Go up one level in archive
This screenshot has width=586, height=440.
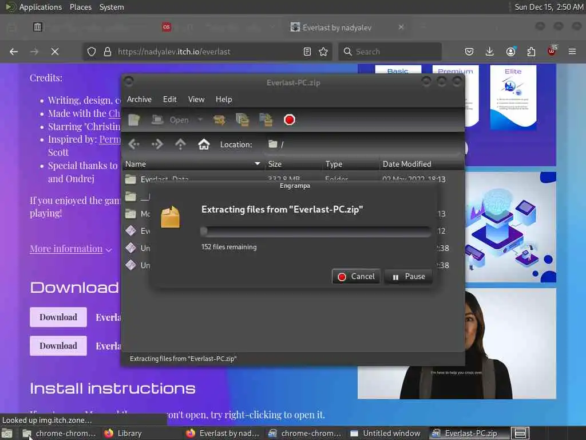[x=180, y=144]
